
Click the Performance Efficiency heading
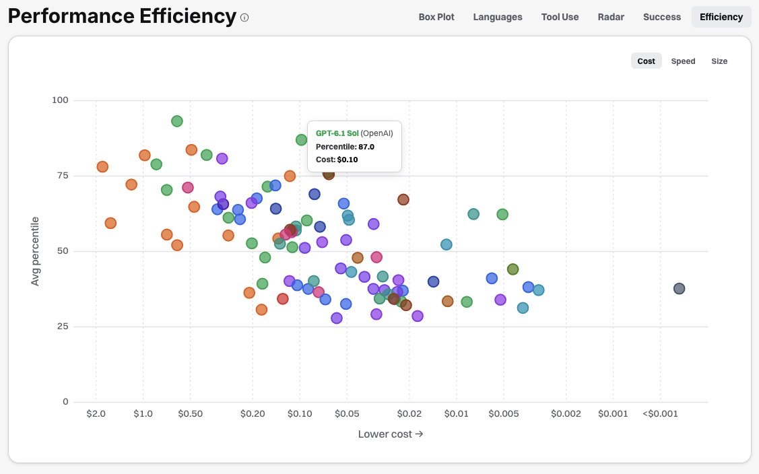coord(122,16)
